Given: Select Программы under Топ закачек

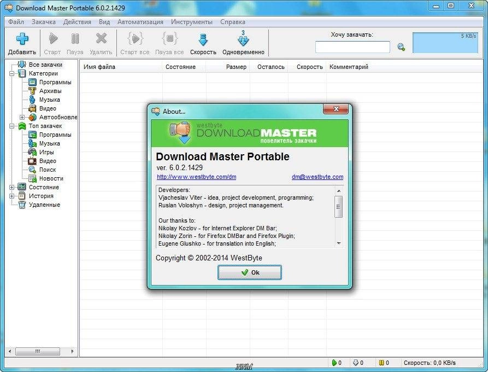Looking at the screenshot, I should click(55, 135).
